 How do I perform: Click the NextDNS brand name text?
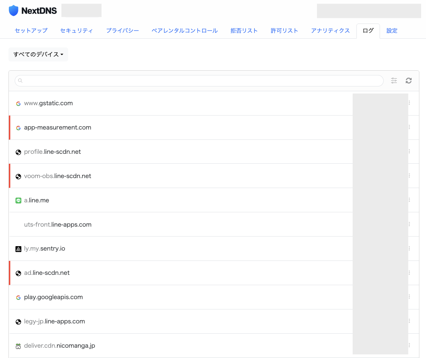pos(39,11)
